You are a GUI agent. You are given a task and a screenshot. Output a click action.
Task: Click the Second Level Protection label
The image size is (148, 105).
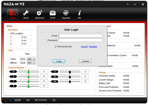[x=110, y=91]
